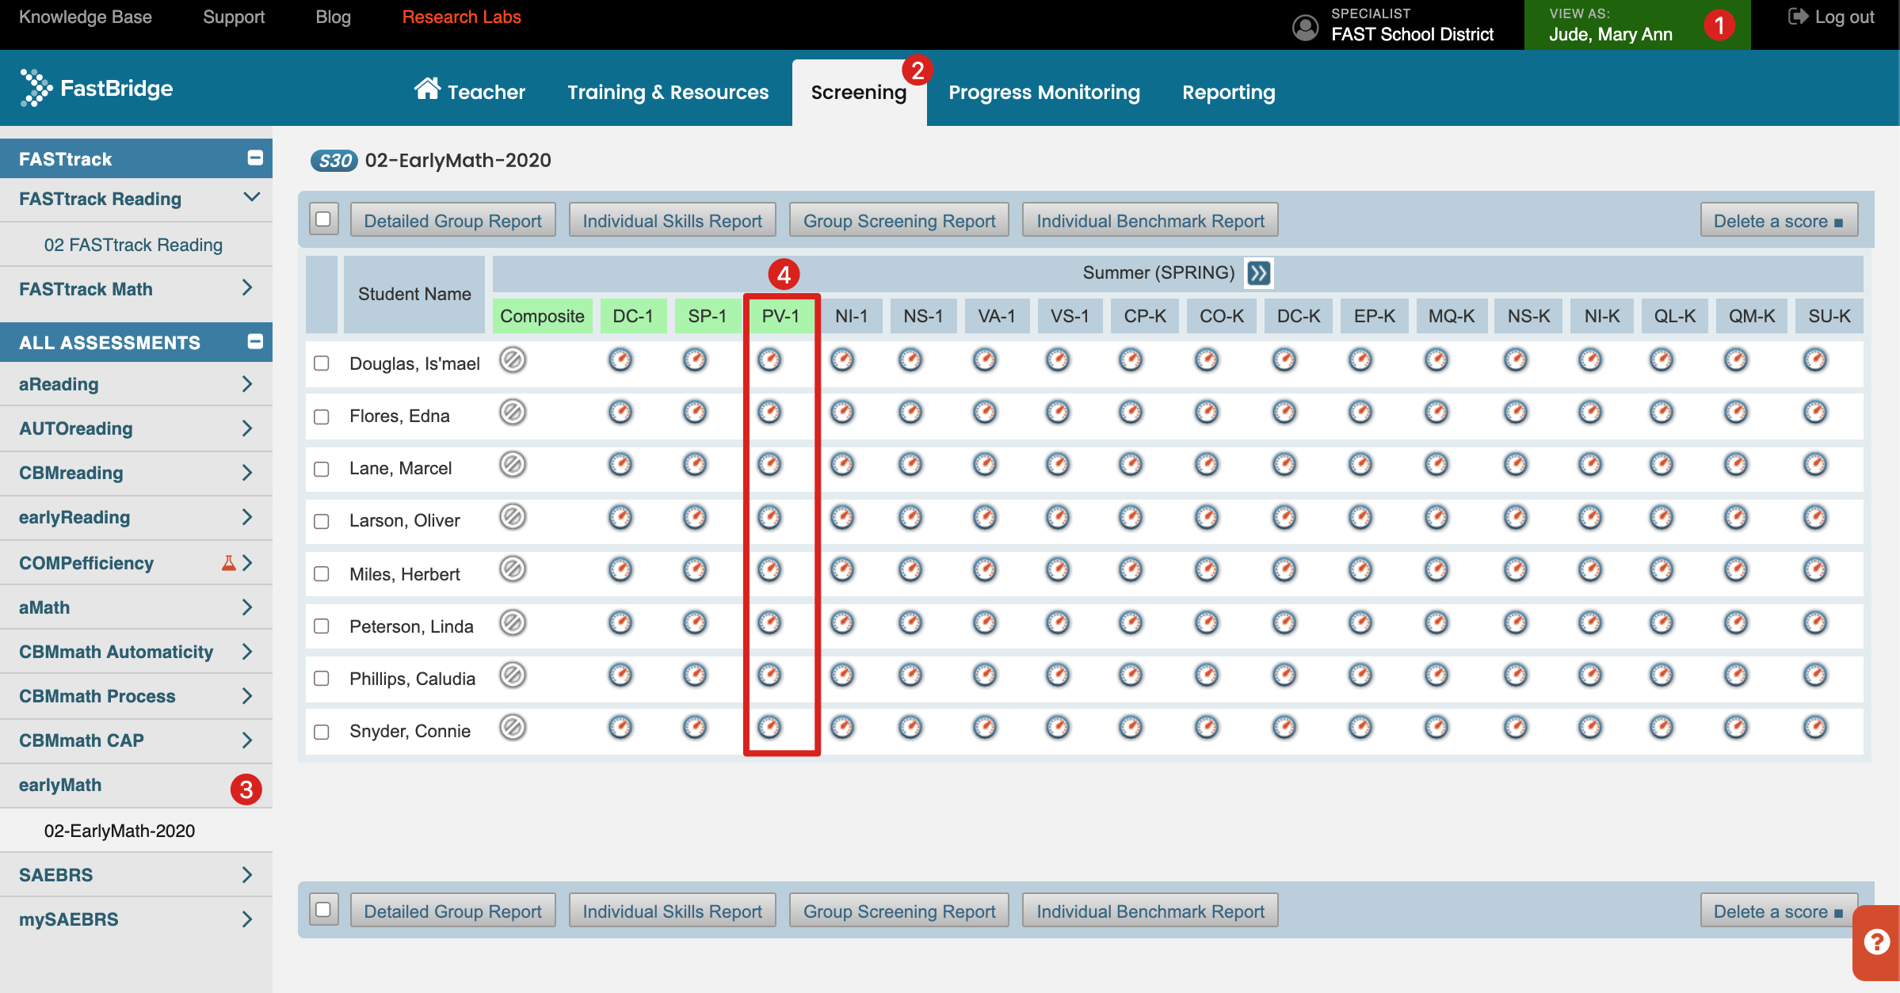Start VS-1 assessment for Phillips, Caludia
This screenshot has height=993, width=1900.
point(1058,675)
